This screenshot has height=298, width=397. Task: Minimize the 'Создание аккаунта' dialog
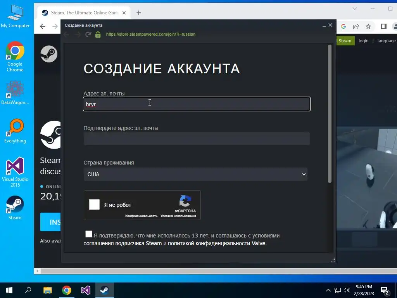[324, 26]
